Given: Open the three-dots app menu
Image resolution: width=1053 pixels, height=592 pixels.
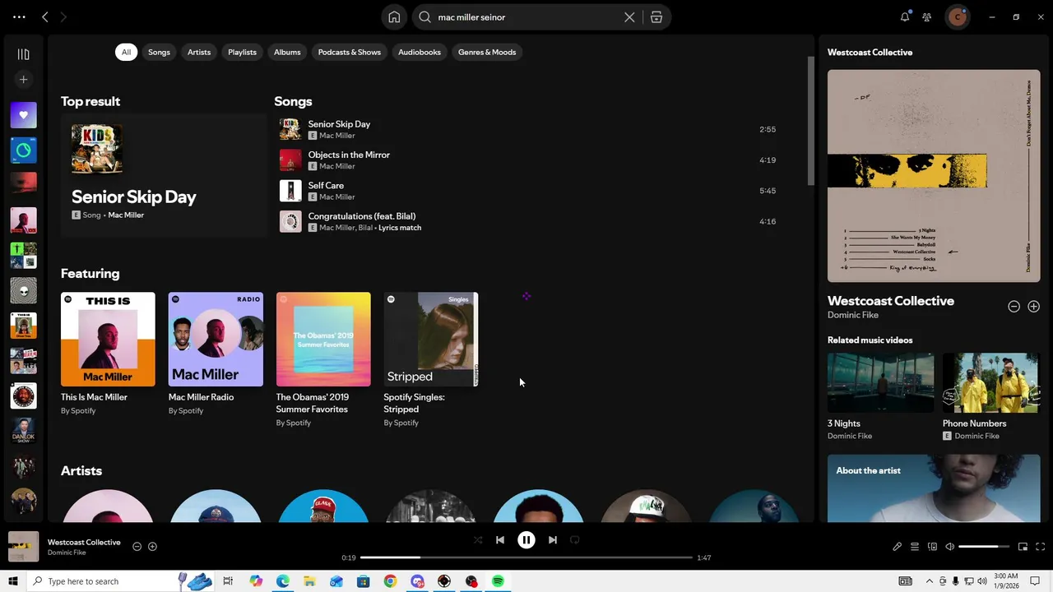Looking at the screenshot, I should click(x=19, y=17).
